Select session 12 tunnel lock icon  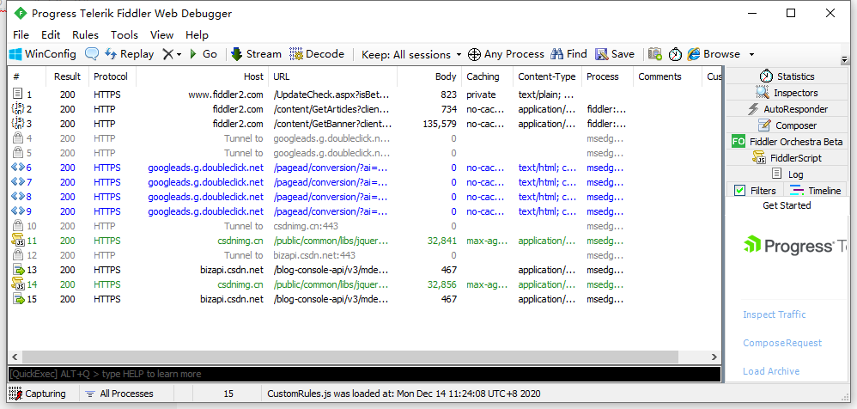coord(17,255)
